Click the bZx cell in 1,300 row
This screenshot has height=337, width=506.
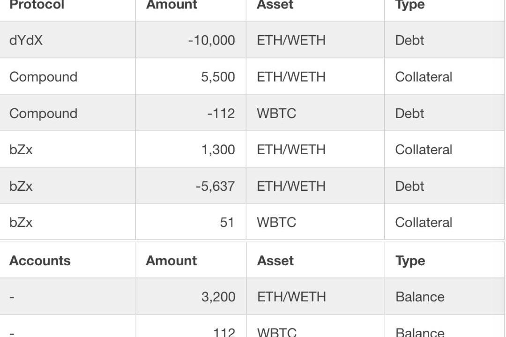[x=21, y=150]
